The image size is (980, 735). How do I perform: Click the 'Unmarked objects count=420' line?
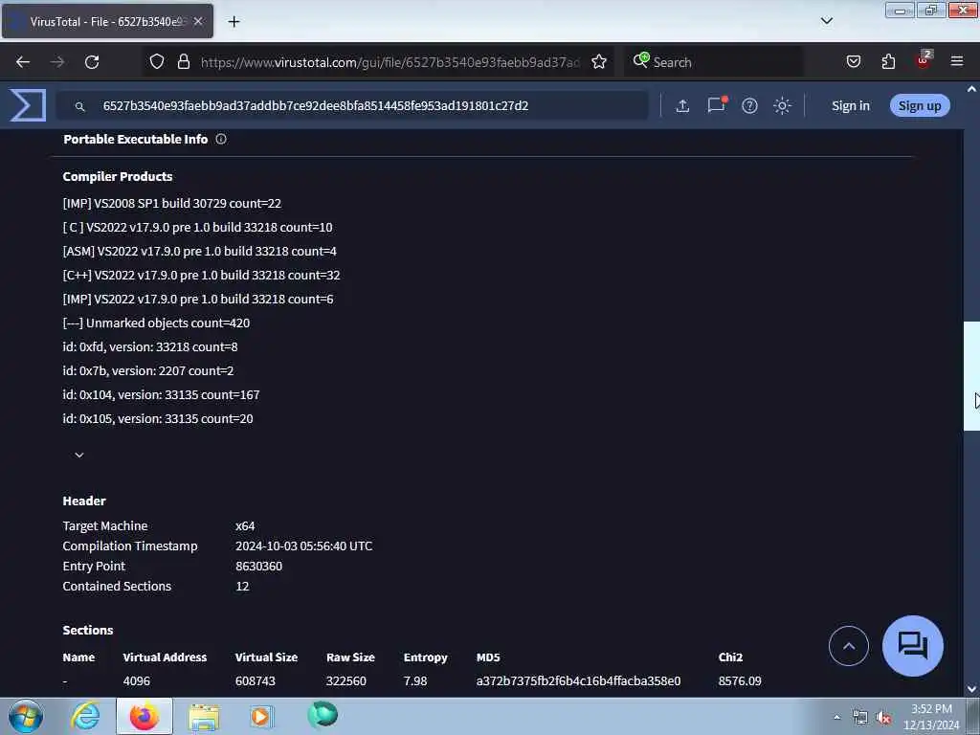tap(156, 323)
